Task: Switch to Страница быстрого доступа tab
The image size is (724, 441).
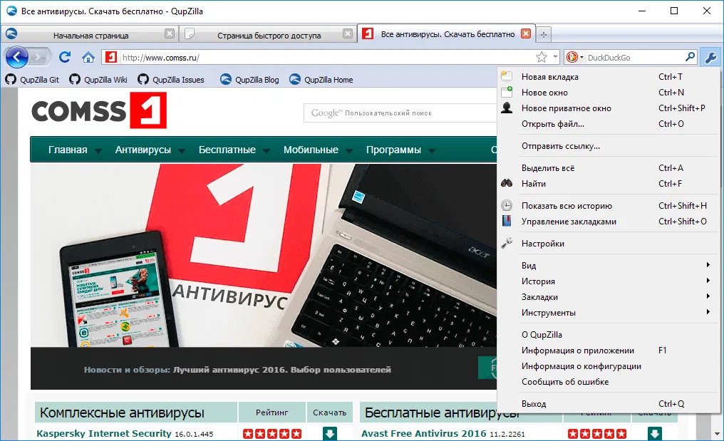Action: point(269,35)
